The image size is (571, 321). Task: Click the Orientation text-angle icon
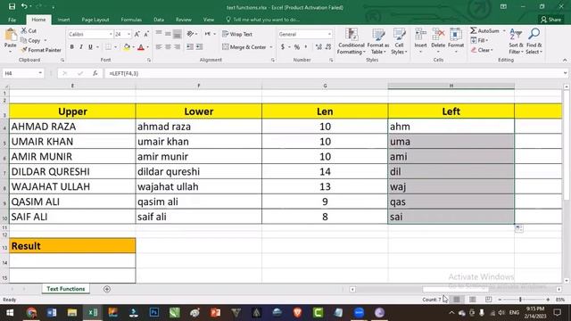click(190, 34)
